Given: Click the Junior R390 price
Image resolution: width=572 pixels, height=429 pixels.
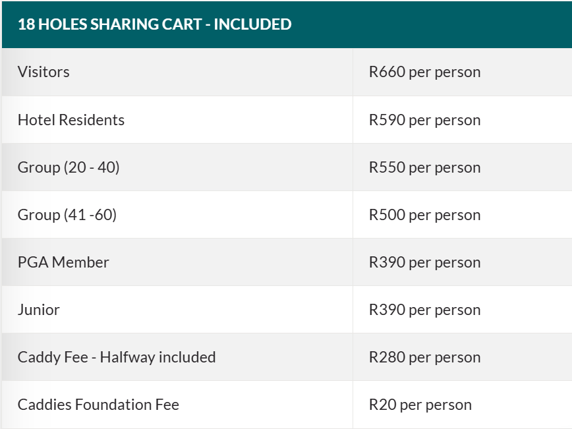Looking at the screenshot, I should [424, 310].
